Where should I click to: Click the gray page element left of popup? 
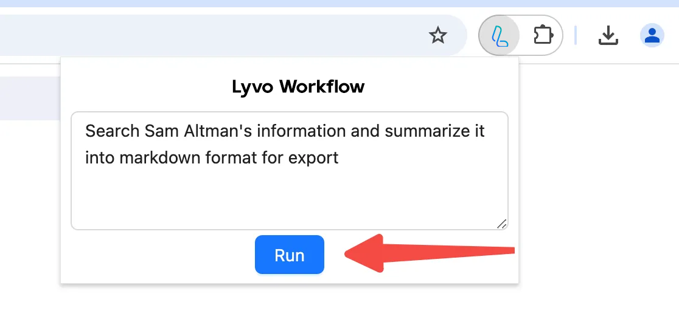30,98
